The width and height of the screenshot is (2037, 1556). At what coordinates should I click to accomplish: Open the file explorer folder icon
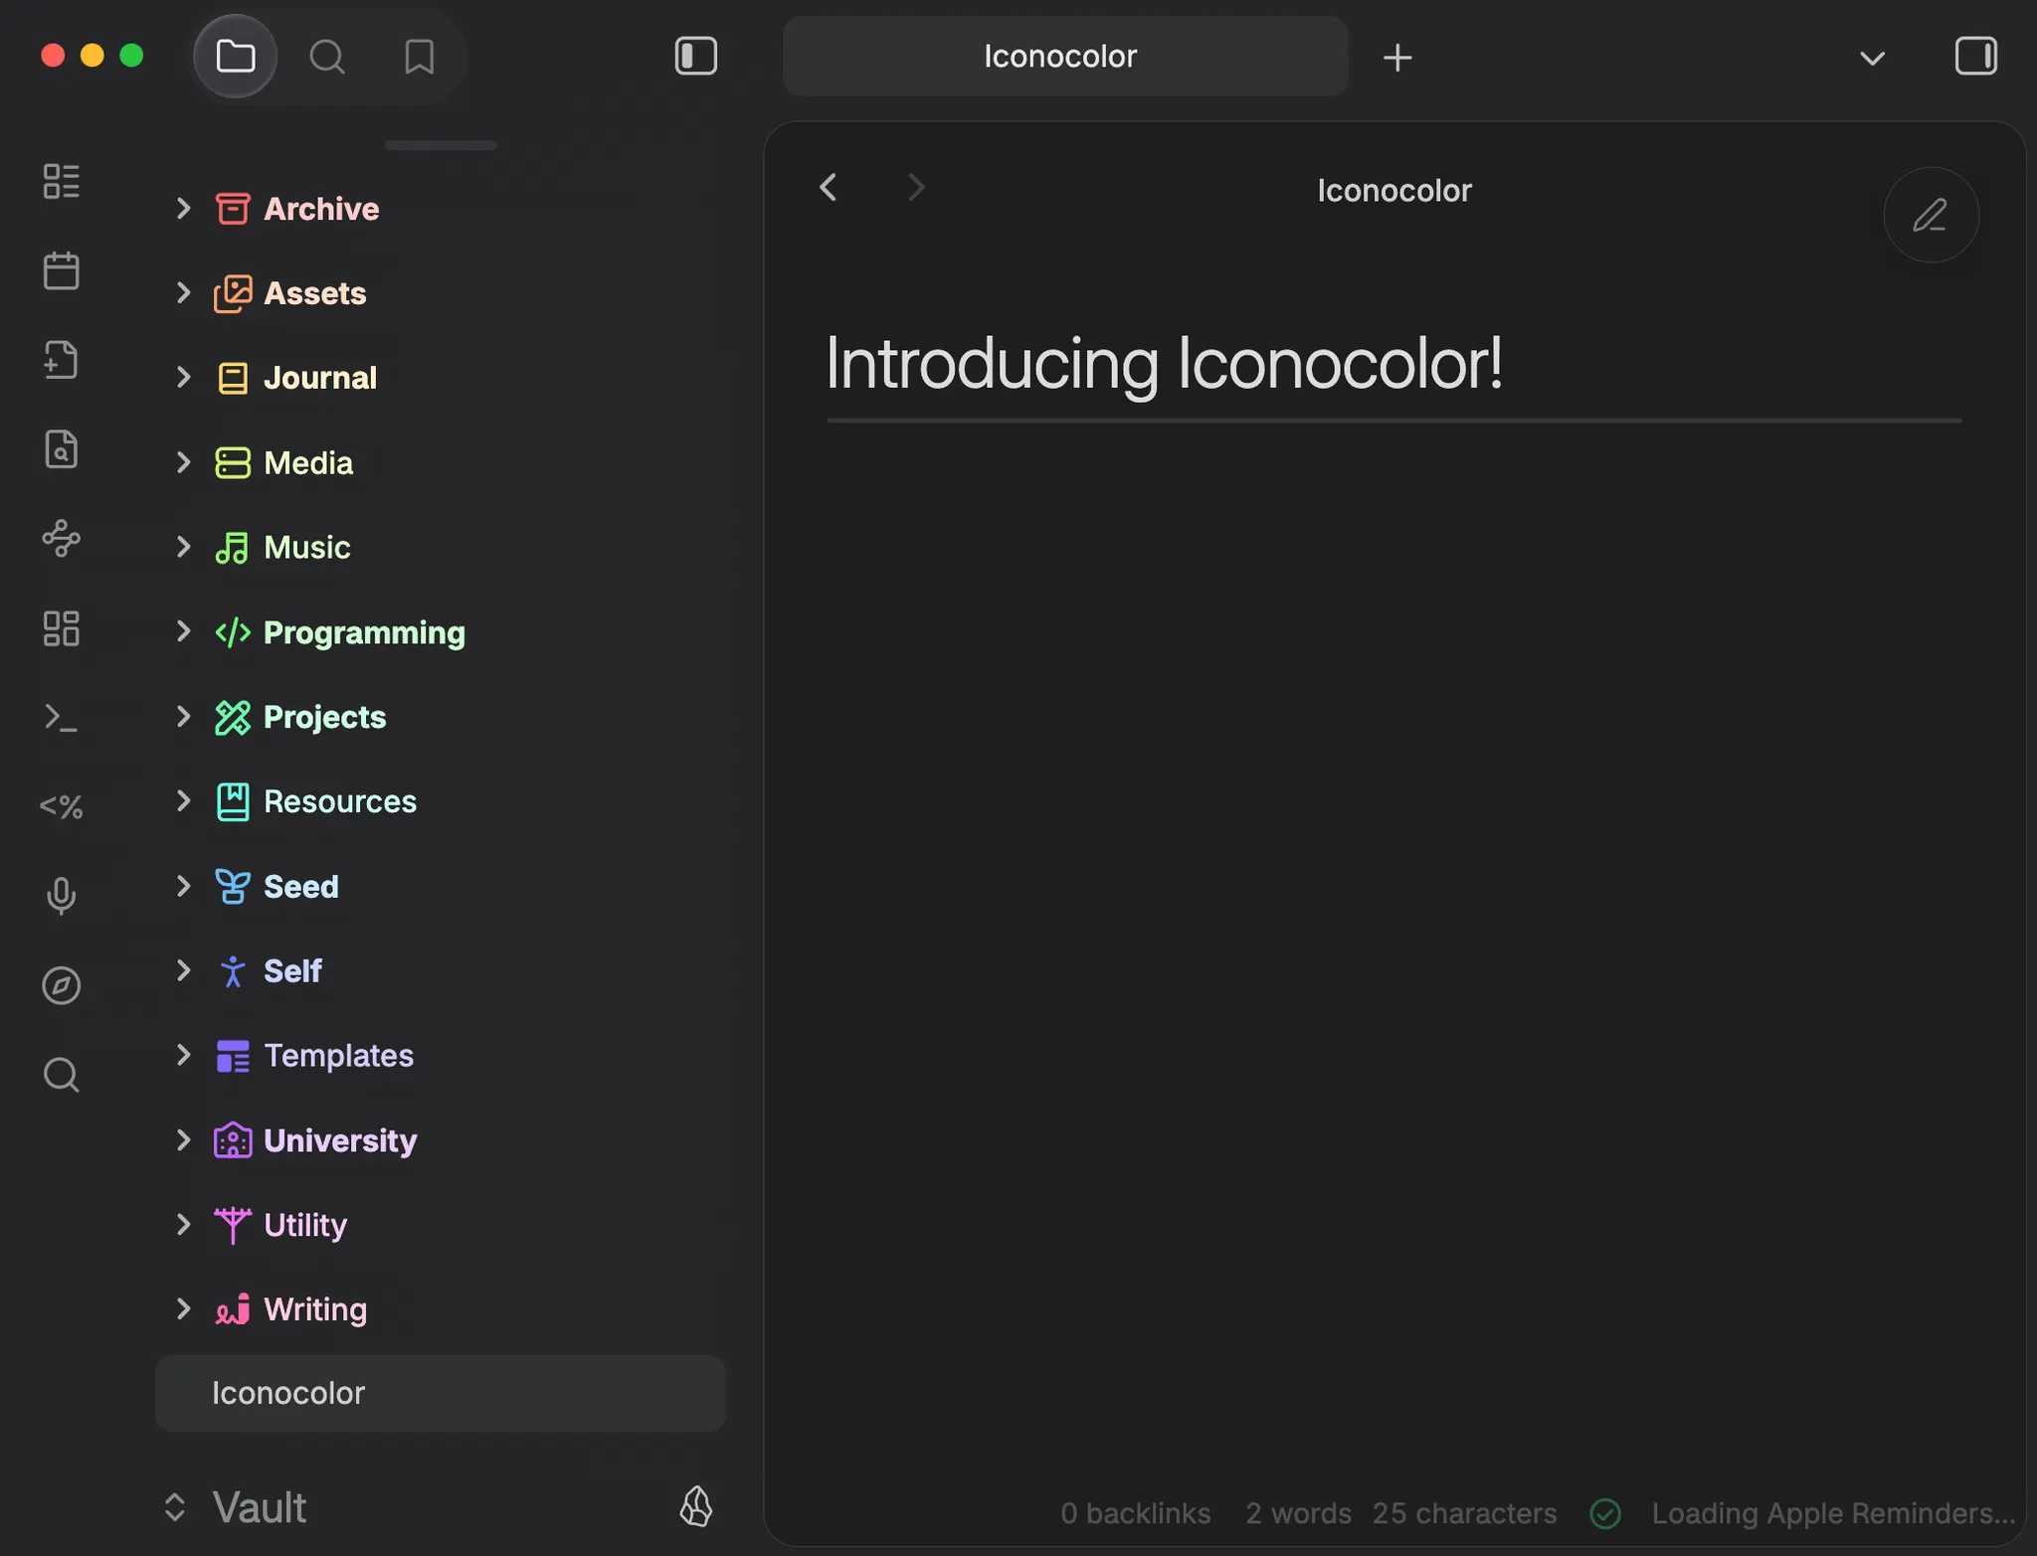coord(235,57)
